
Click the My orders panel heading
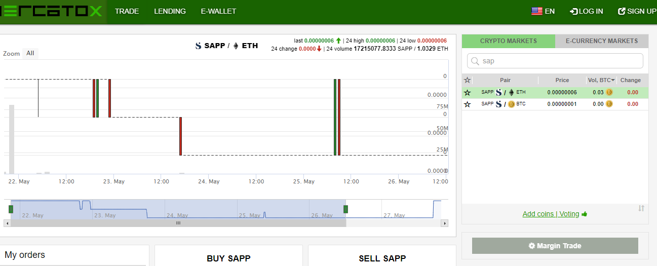pos(25,255)
